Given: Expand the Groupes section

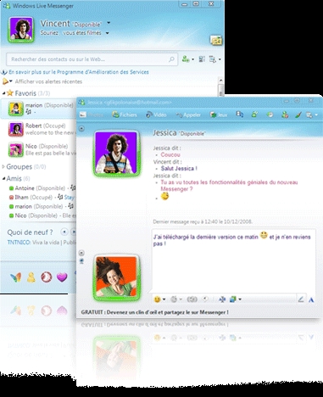Looking at the screenshot, I should pyautogui.click(x=3, y=166).
